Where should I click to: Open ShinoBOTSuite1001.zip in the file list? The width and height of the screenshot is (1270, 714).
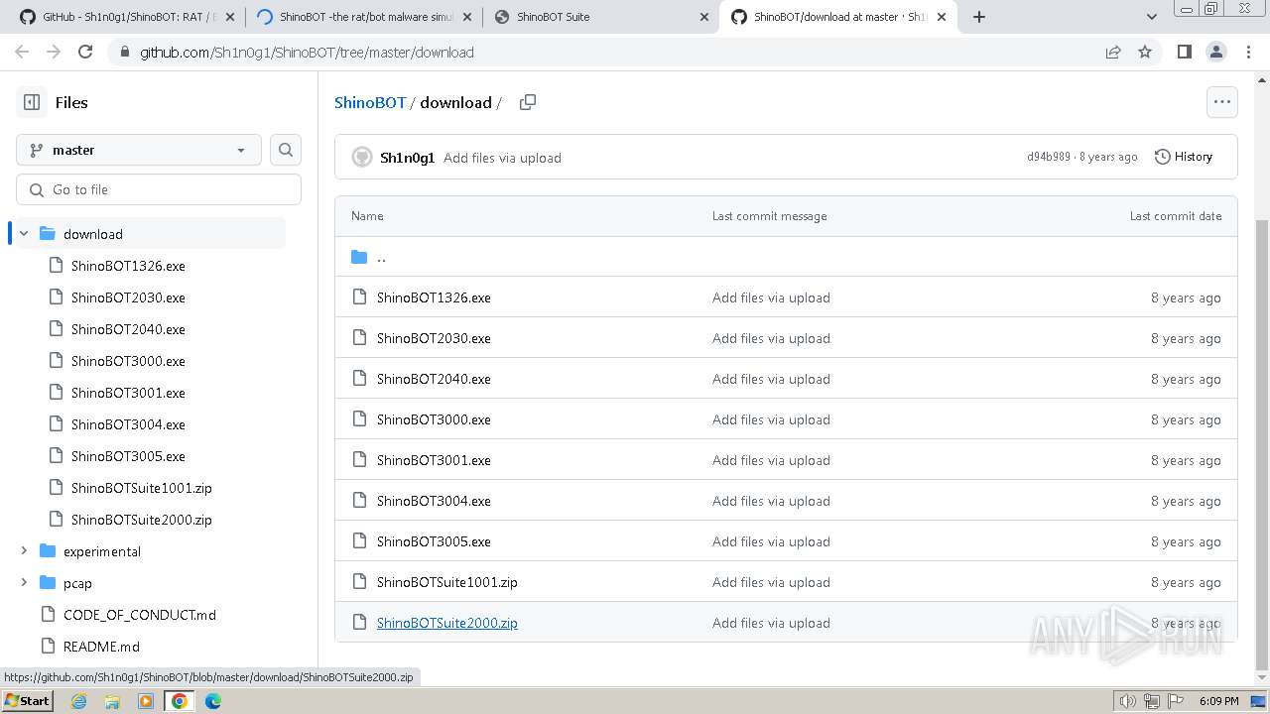coord(447,582)
